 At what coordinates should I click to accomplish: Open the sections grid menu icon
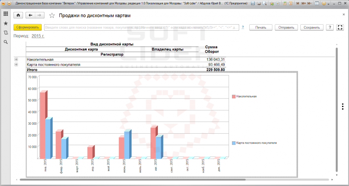pyautogui.click(x=6, y=14)
